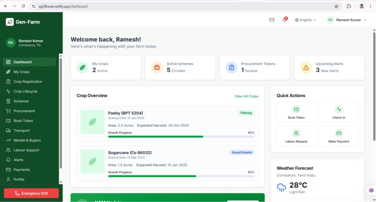Click the 28°C temperature reading
Viewport: 376px width, 202px height.
[x=298, y=185]
